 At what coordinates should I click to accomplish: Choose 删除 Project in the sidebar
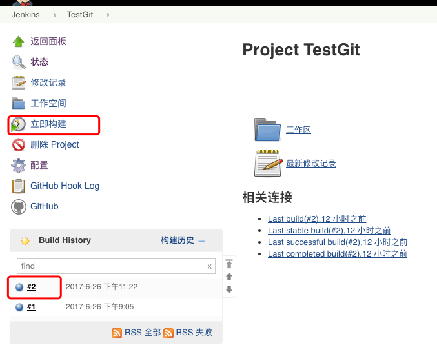tap(55, 145)
